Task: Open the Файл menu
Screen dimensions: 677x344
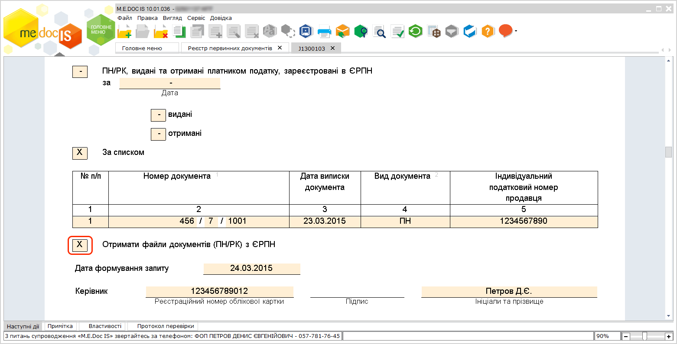Action: (x=125, y=18)
